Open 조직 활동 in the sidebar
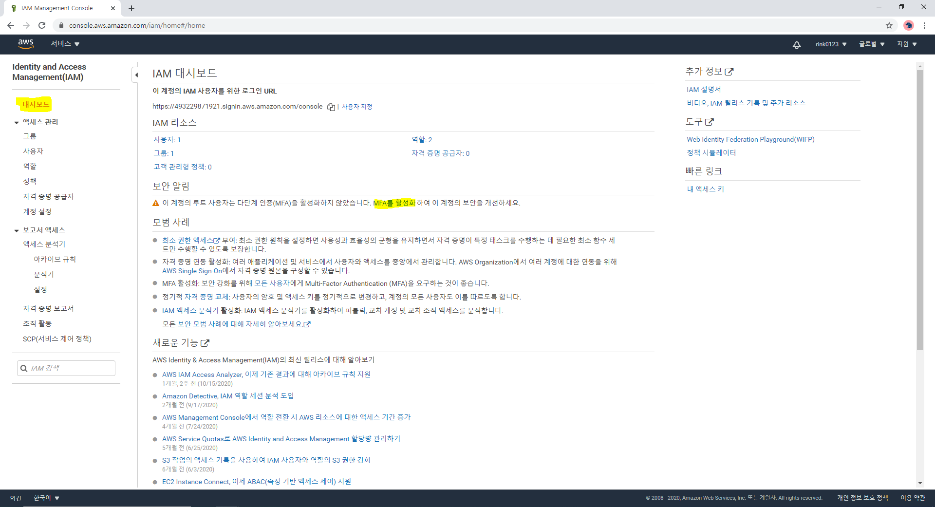Viewport: 935px width, 507px height. click(37, 324)
